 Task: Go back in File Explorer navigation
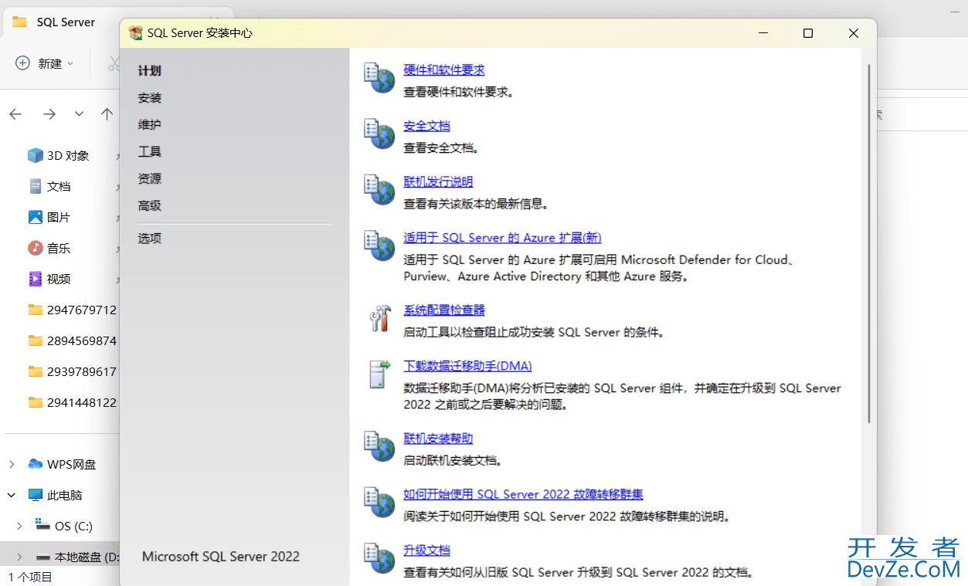click(15, 113)
